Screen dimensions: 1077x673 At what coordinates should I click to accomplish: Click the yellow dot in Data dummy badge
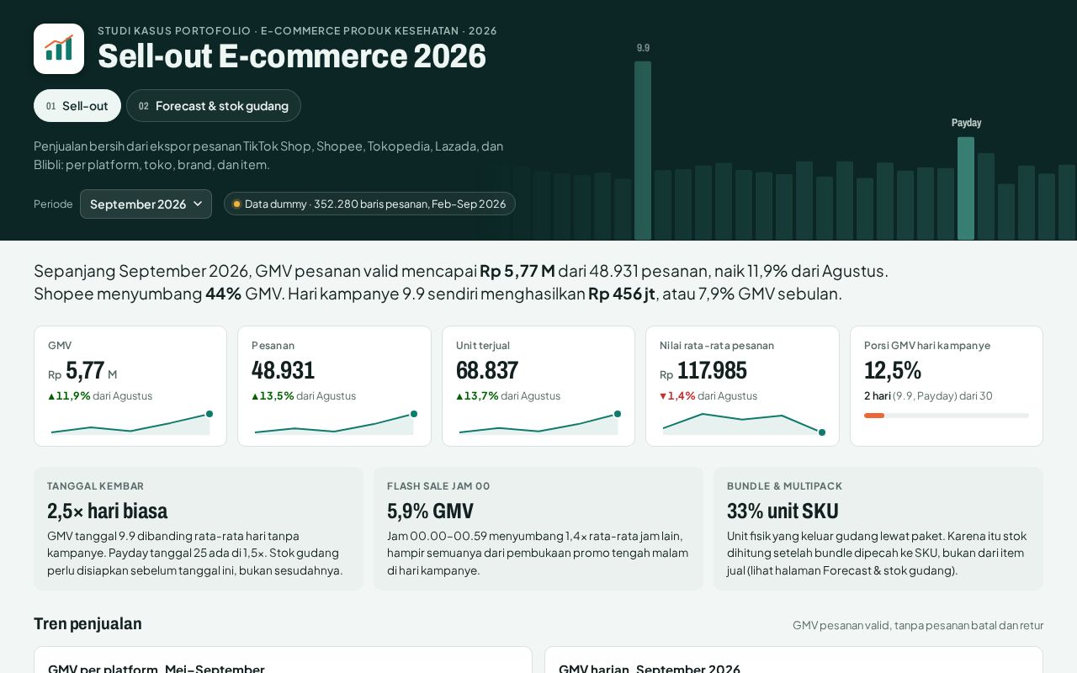(x=236, y=204)
